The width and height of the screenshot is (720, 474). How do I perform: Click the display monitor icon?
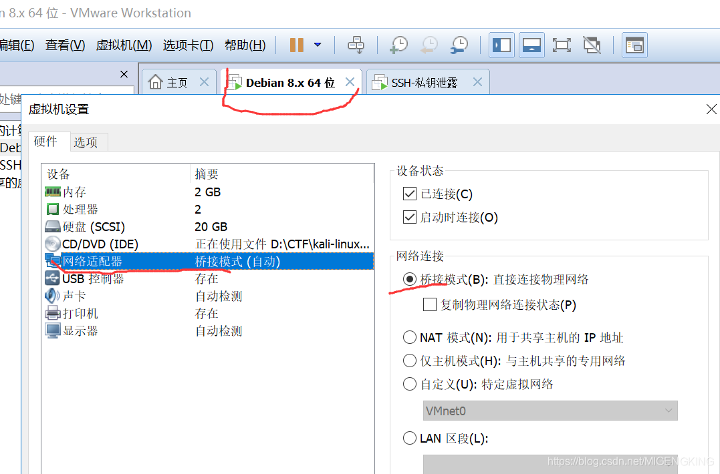click(x=53, y=331)
